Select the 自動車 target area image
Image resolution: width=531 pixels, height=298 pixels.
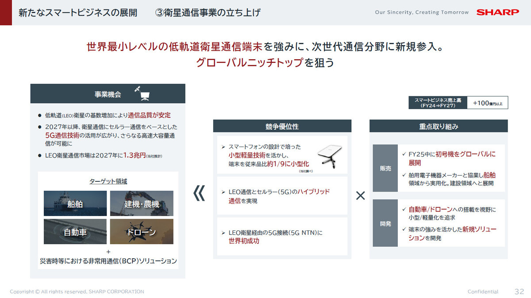(x=75, y=231)
